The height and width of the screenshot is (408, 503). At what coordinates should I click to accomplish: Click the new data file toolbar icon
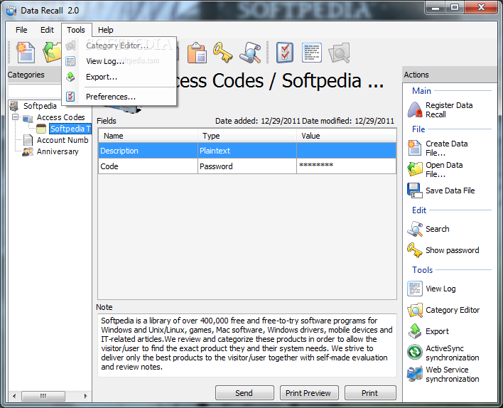(26, 52)
